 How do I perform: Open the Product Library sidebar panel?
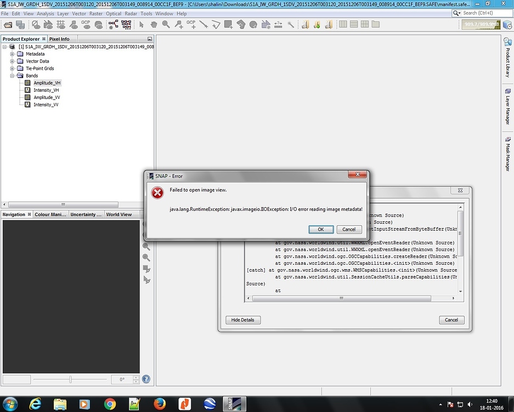[x=507, y=58]
